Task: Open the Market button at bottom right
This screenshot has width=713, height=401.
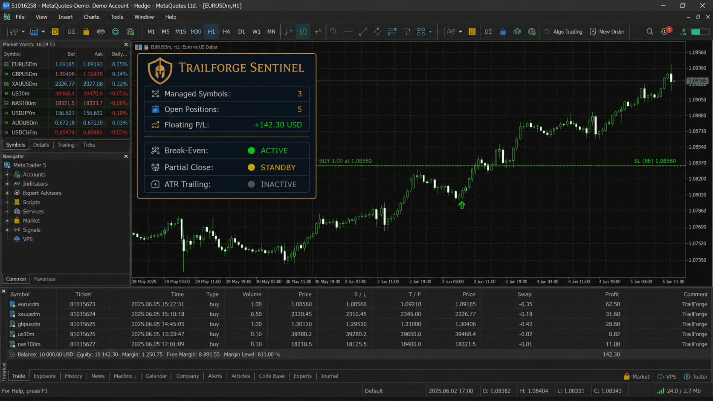Action: click(636, 377)
